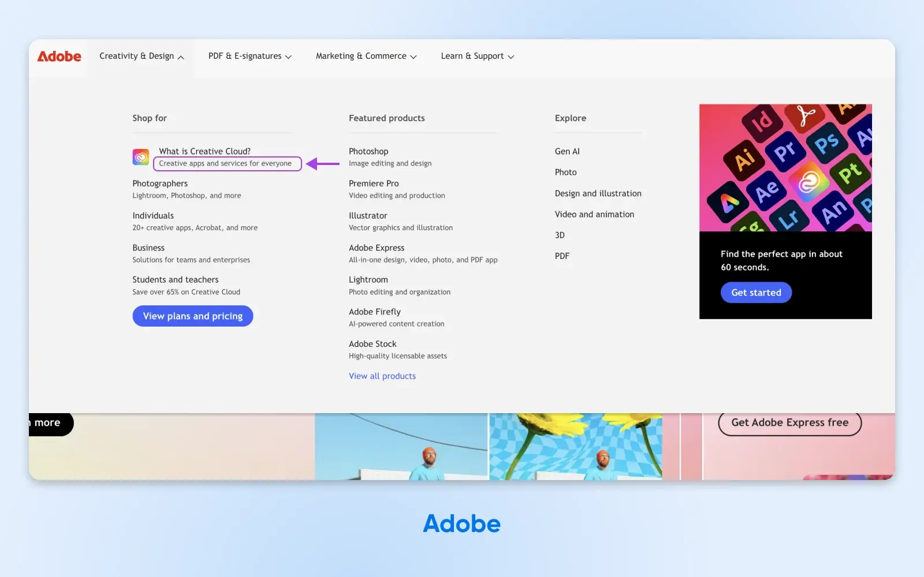The image size is (924, 577).
Task: Click the Substance Painter Pt app tile
Action: tap(850, 174)
